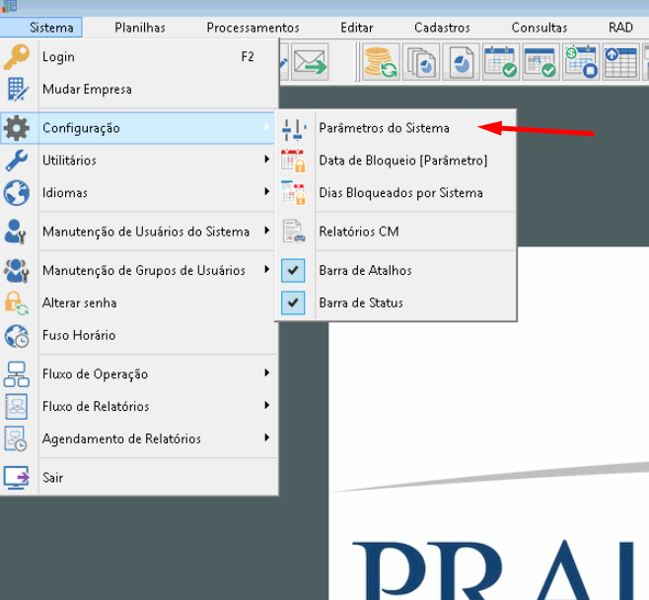Select Fuso Horário menu entry
The height and width of the screenshot is (600, 649).
pyautogui.click(x=139, y=335)
